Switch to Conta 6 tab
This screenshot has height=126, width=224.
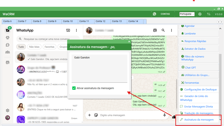(9, 21)
